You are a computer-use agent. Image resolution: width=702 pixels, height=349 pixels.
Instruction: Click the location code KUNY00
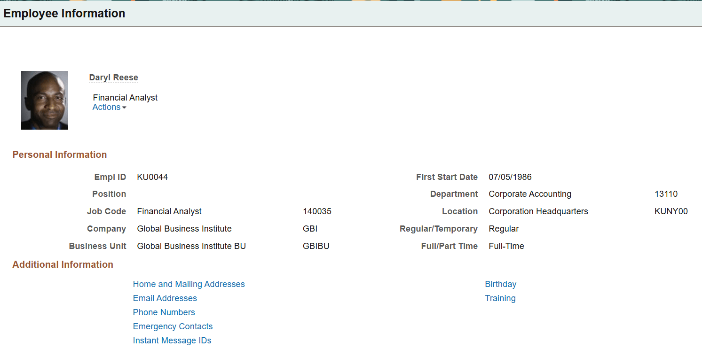pyautogui.click(x=671, y=211)
